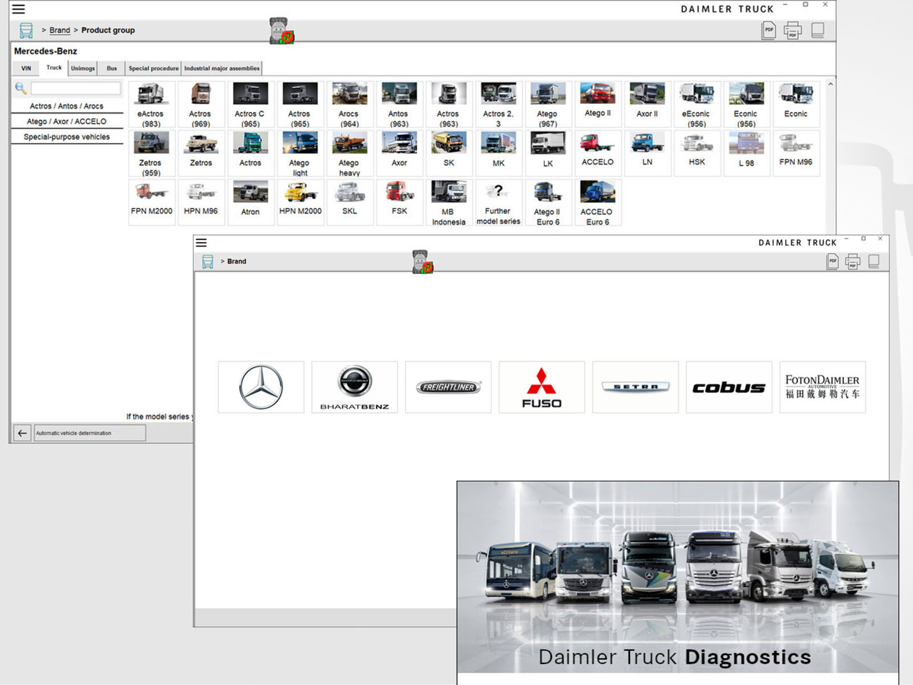The image size is (913, 685).
Task: Open Further model series tile
Action: 499,203
